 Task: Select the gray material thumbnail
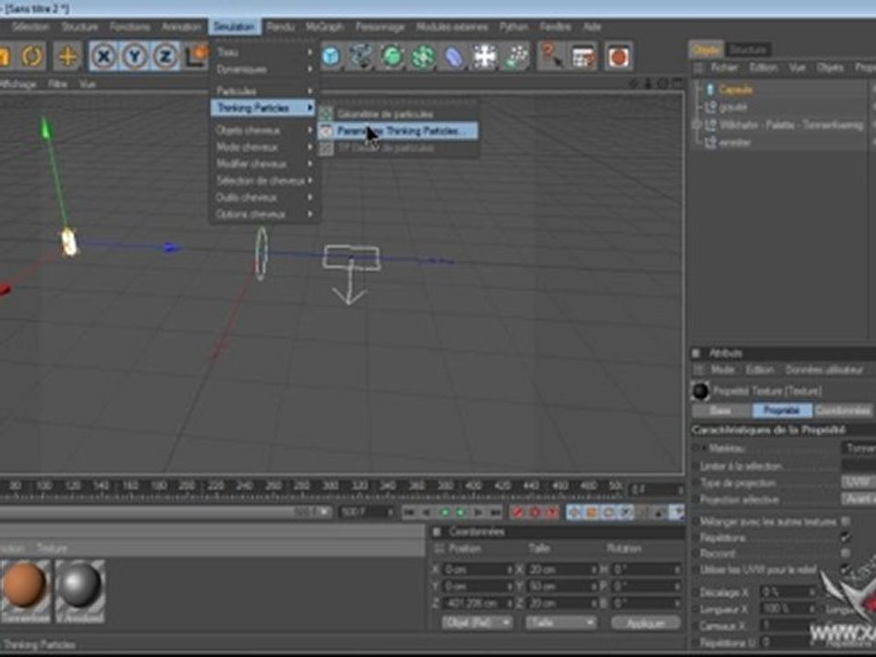tap(80, 591)
